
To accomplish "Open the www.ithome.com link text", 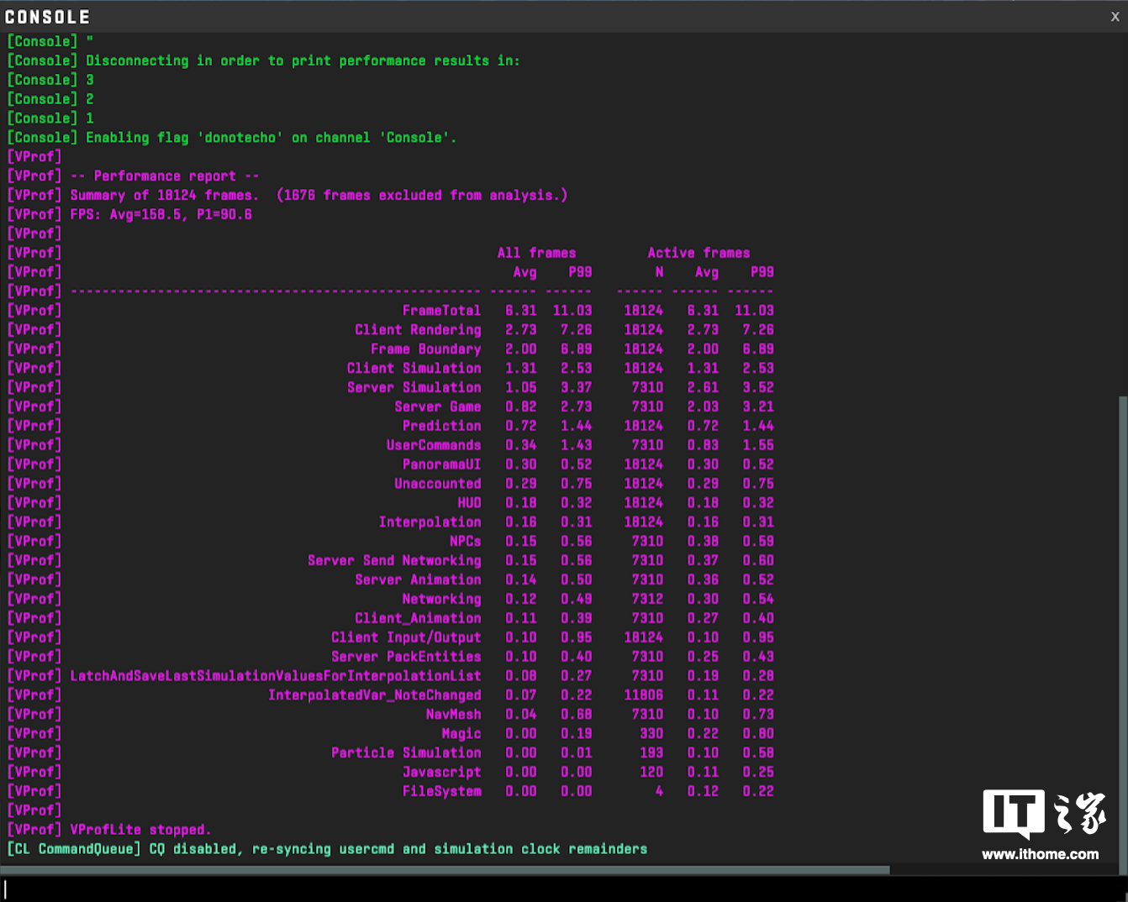I will tap(1040, 854).
